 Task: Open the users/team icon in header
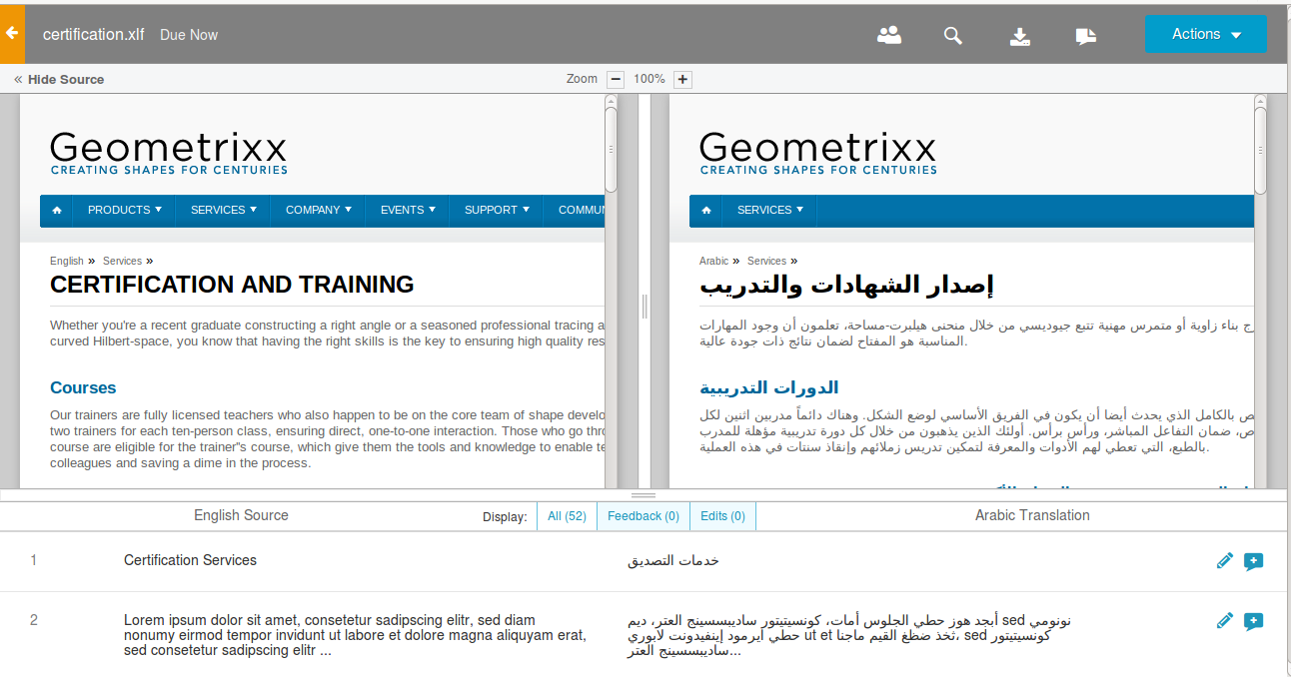tap(888, 35)
